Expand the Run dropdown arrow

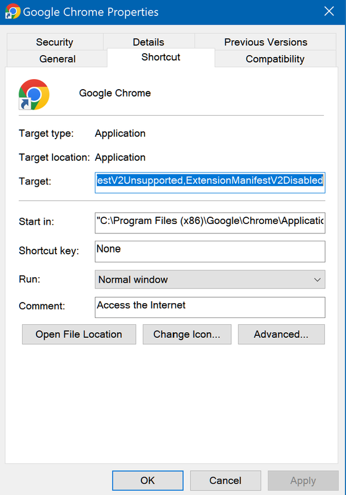pyautogui.click(x=318, y=280)
